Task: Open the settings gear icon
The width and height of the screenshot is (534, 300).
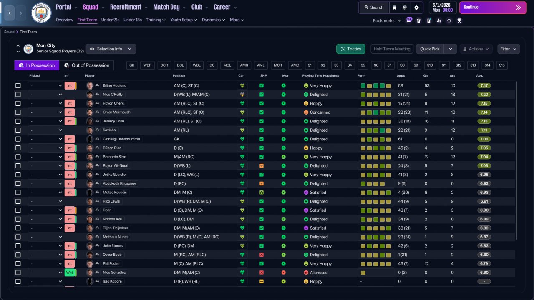Action: (x=416, y=7)
